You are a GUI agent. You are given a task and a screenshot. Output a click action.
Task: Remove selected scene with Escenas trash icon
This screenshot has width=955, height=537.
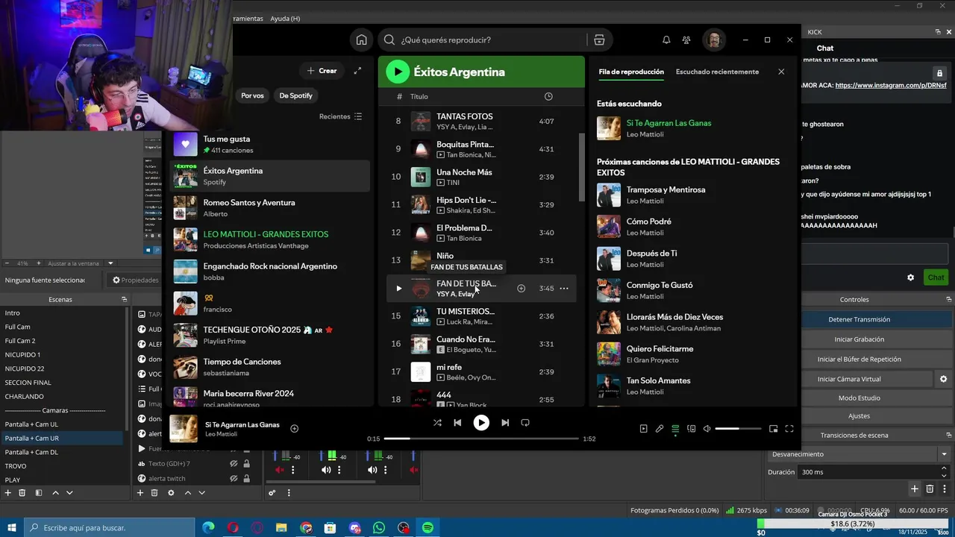[22, 492]
